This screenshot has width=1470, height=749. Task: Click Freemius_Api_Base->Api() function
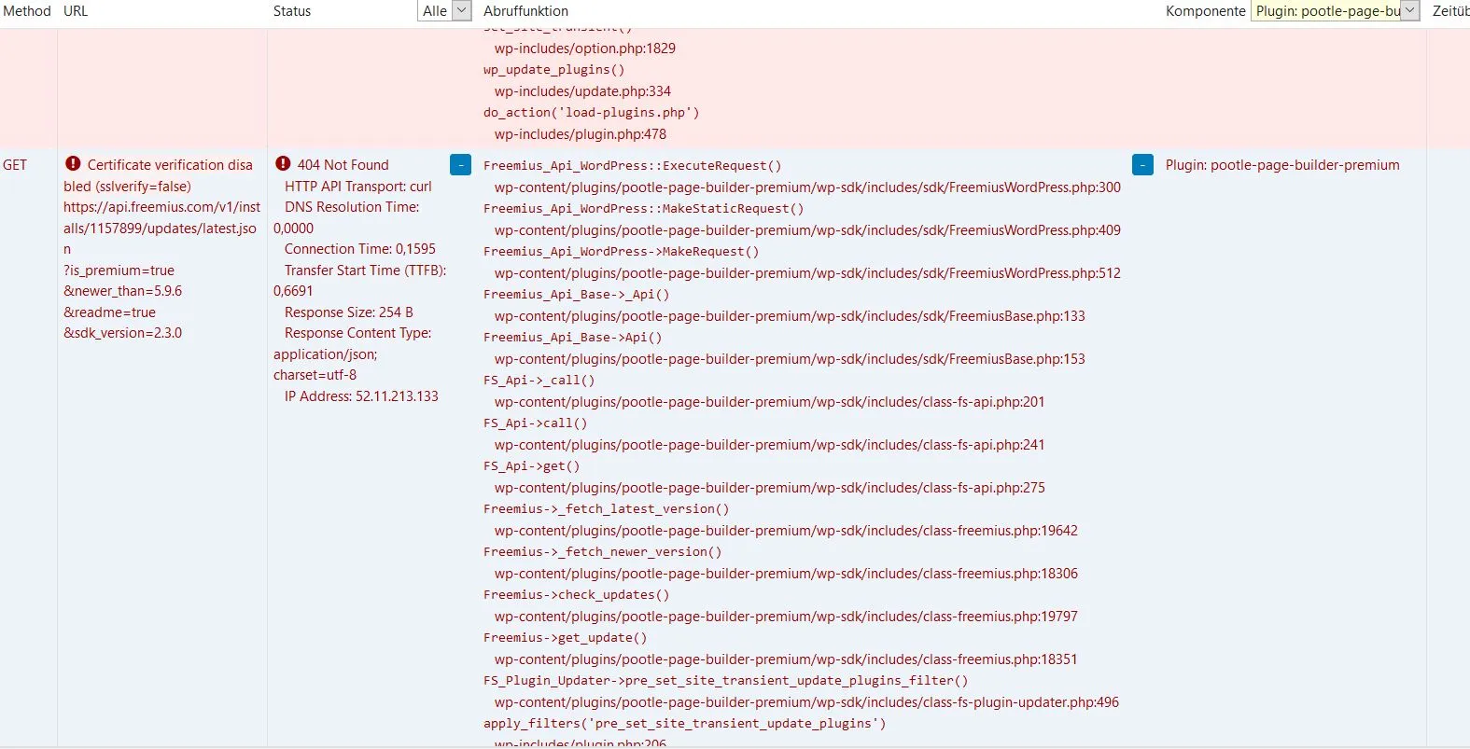click(573, 338)
